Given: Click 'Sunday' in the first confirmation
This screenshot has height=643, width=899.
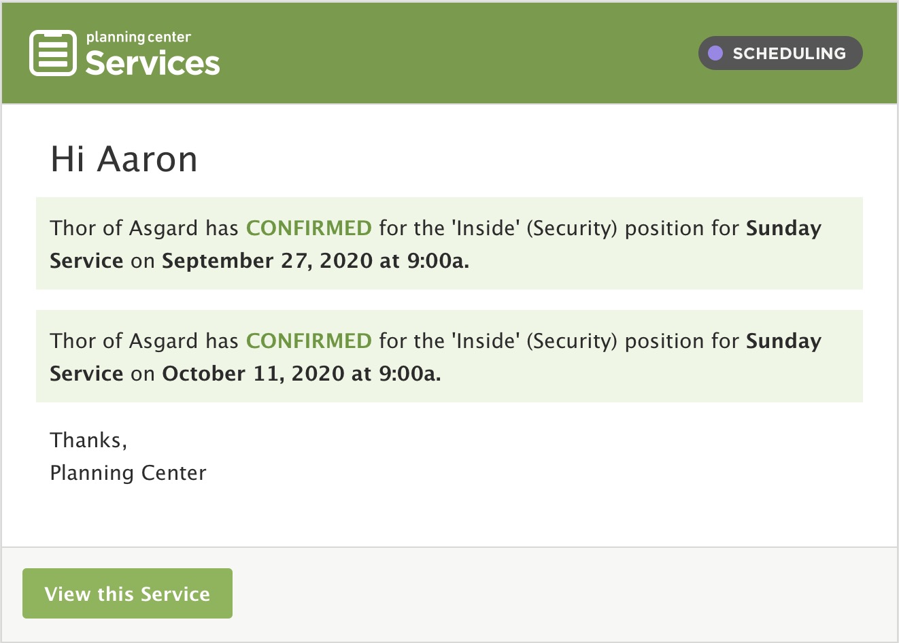Looking at the screenshot, I should click(x=783, y=228).
